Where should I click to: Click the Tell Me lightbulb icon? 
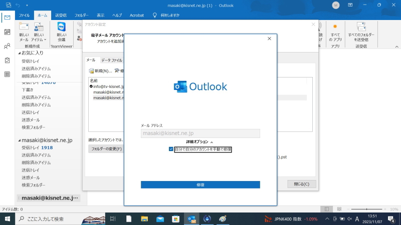point(154,15)
